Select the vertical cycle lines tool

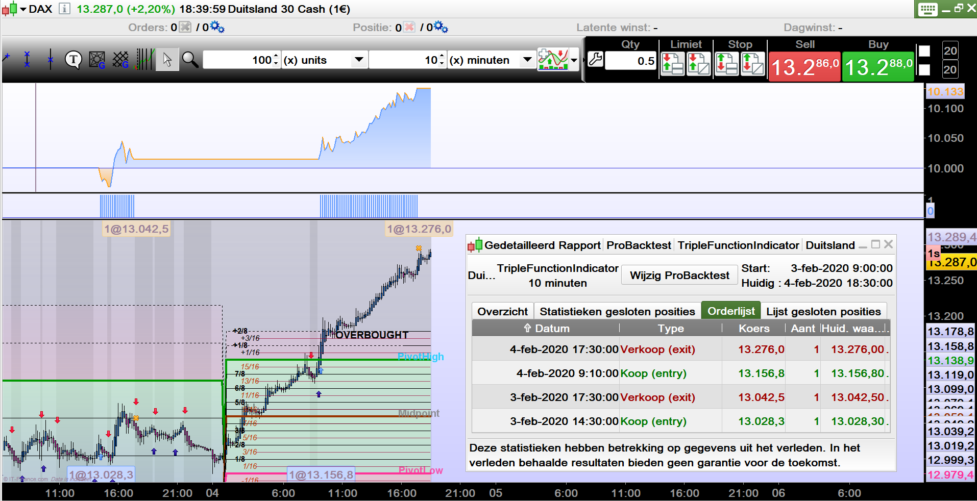145,60
